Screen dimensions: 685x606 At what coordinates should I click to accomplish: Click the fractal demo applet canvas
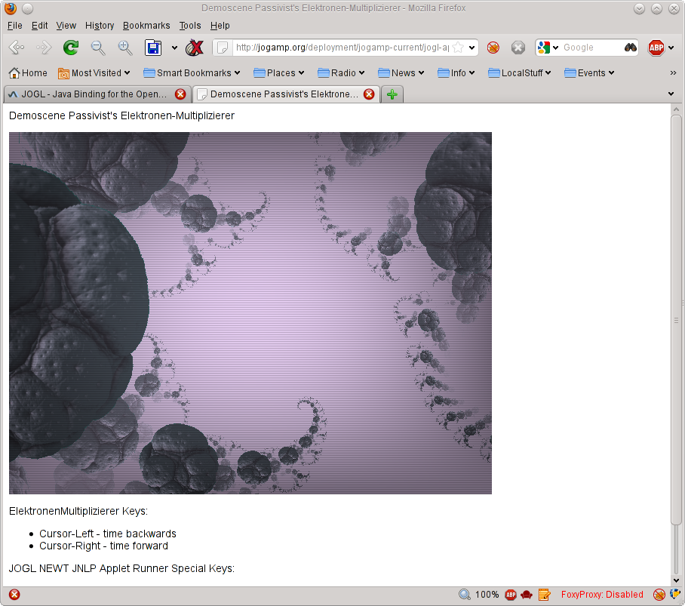point(250,313)
